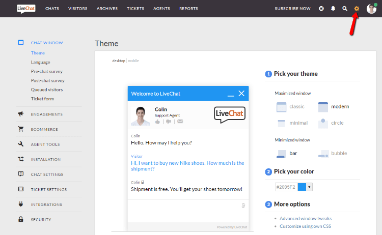The width and height of the screenshot is (382, 235).
Task: Click the Agent Tools wrench icon
Action: [21, 144]
